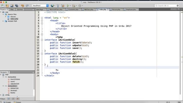183x103 pixels.
Task: Open the AbstractClass.php editor tab
Action: 56,9
